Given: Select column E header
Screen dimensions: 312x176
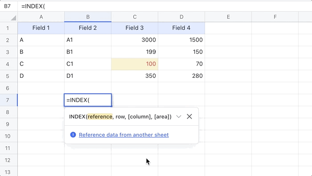Looking at the screenshot, I should pos(228,17).
